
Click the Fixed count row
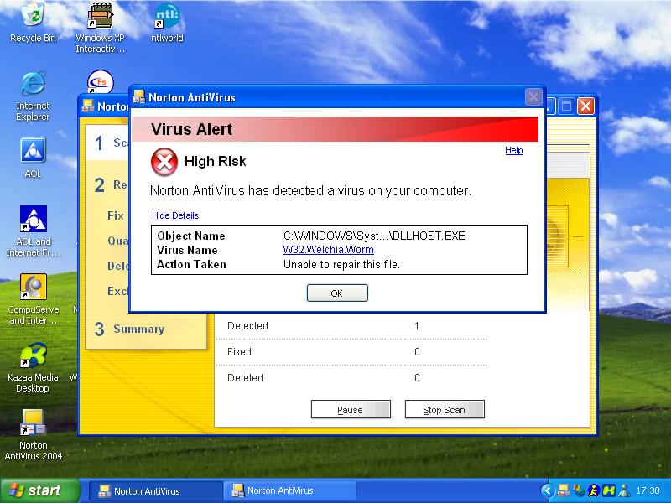click(x=351, y=352)
